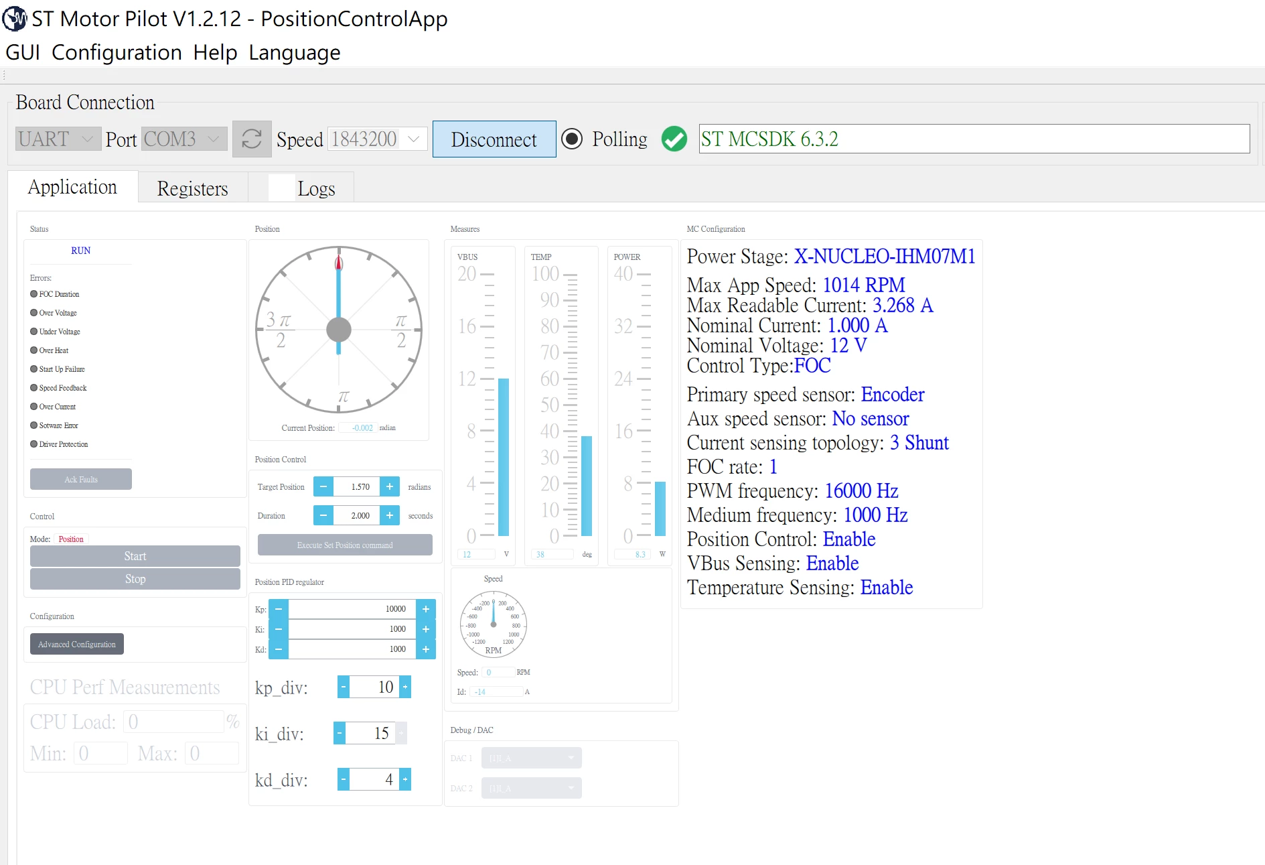Click the ST MCSDK 6.3.2 version field

(974, 139)
